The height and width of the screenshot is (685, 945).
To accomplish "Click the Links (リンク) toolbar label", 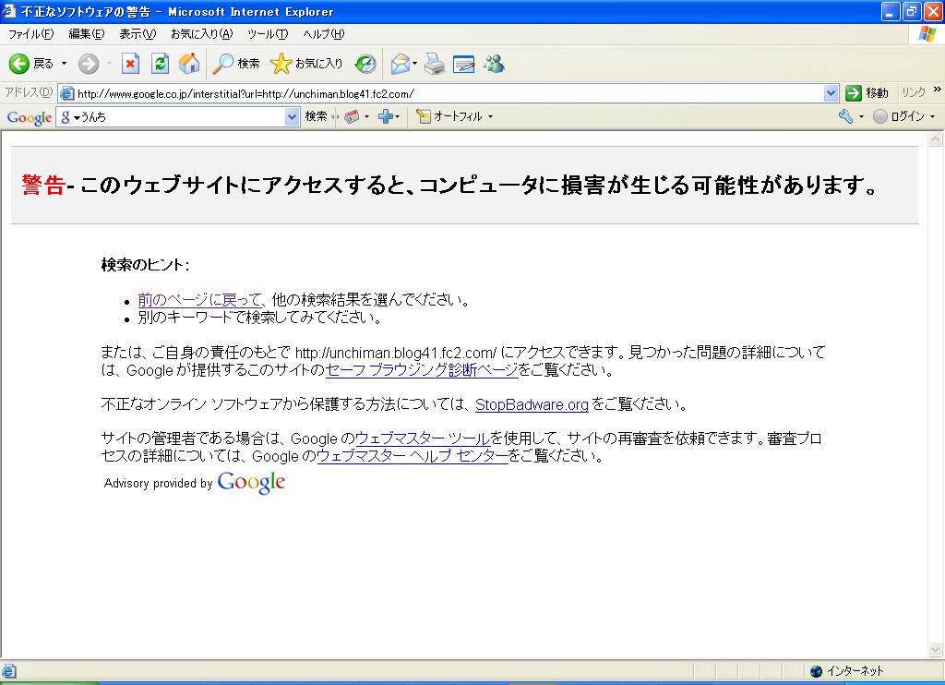I will tap(914, 92).
